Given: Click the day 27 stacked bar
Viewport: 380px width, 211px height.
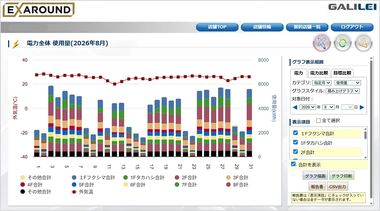Looking at the screenshot, I should click(221, 122).
